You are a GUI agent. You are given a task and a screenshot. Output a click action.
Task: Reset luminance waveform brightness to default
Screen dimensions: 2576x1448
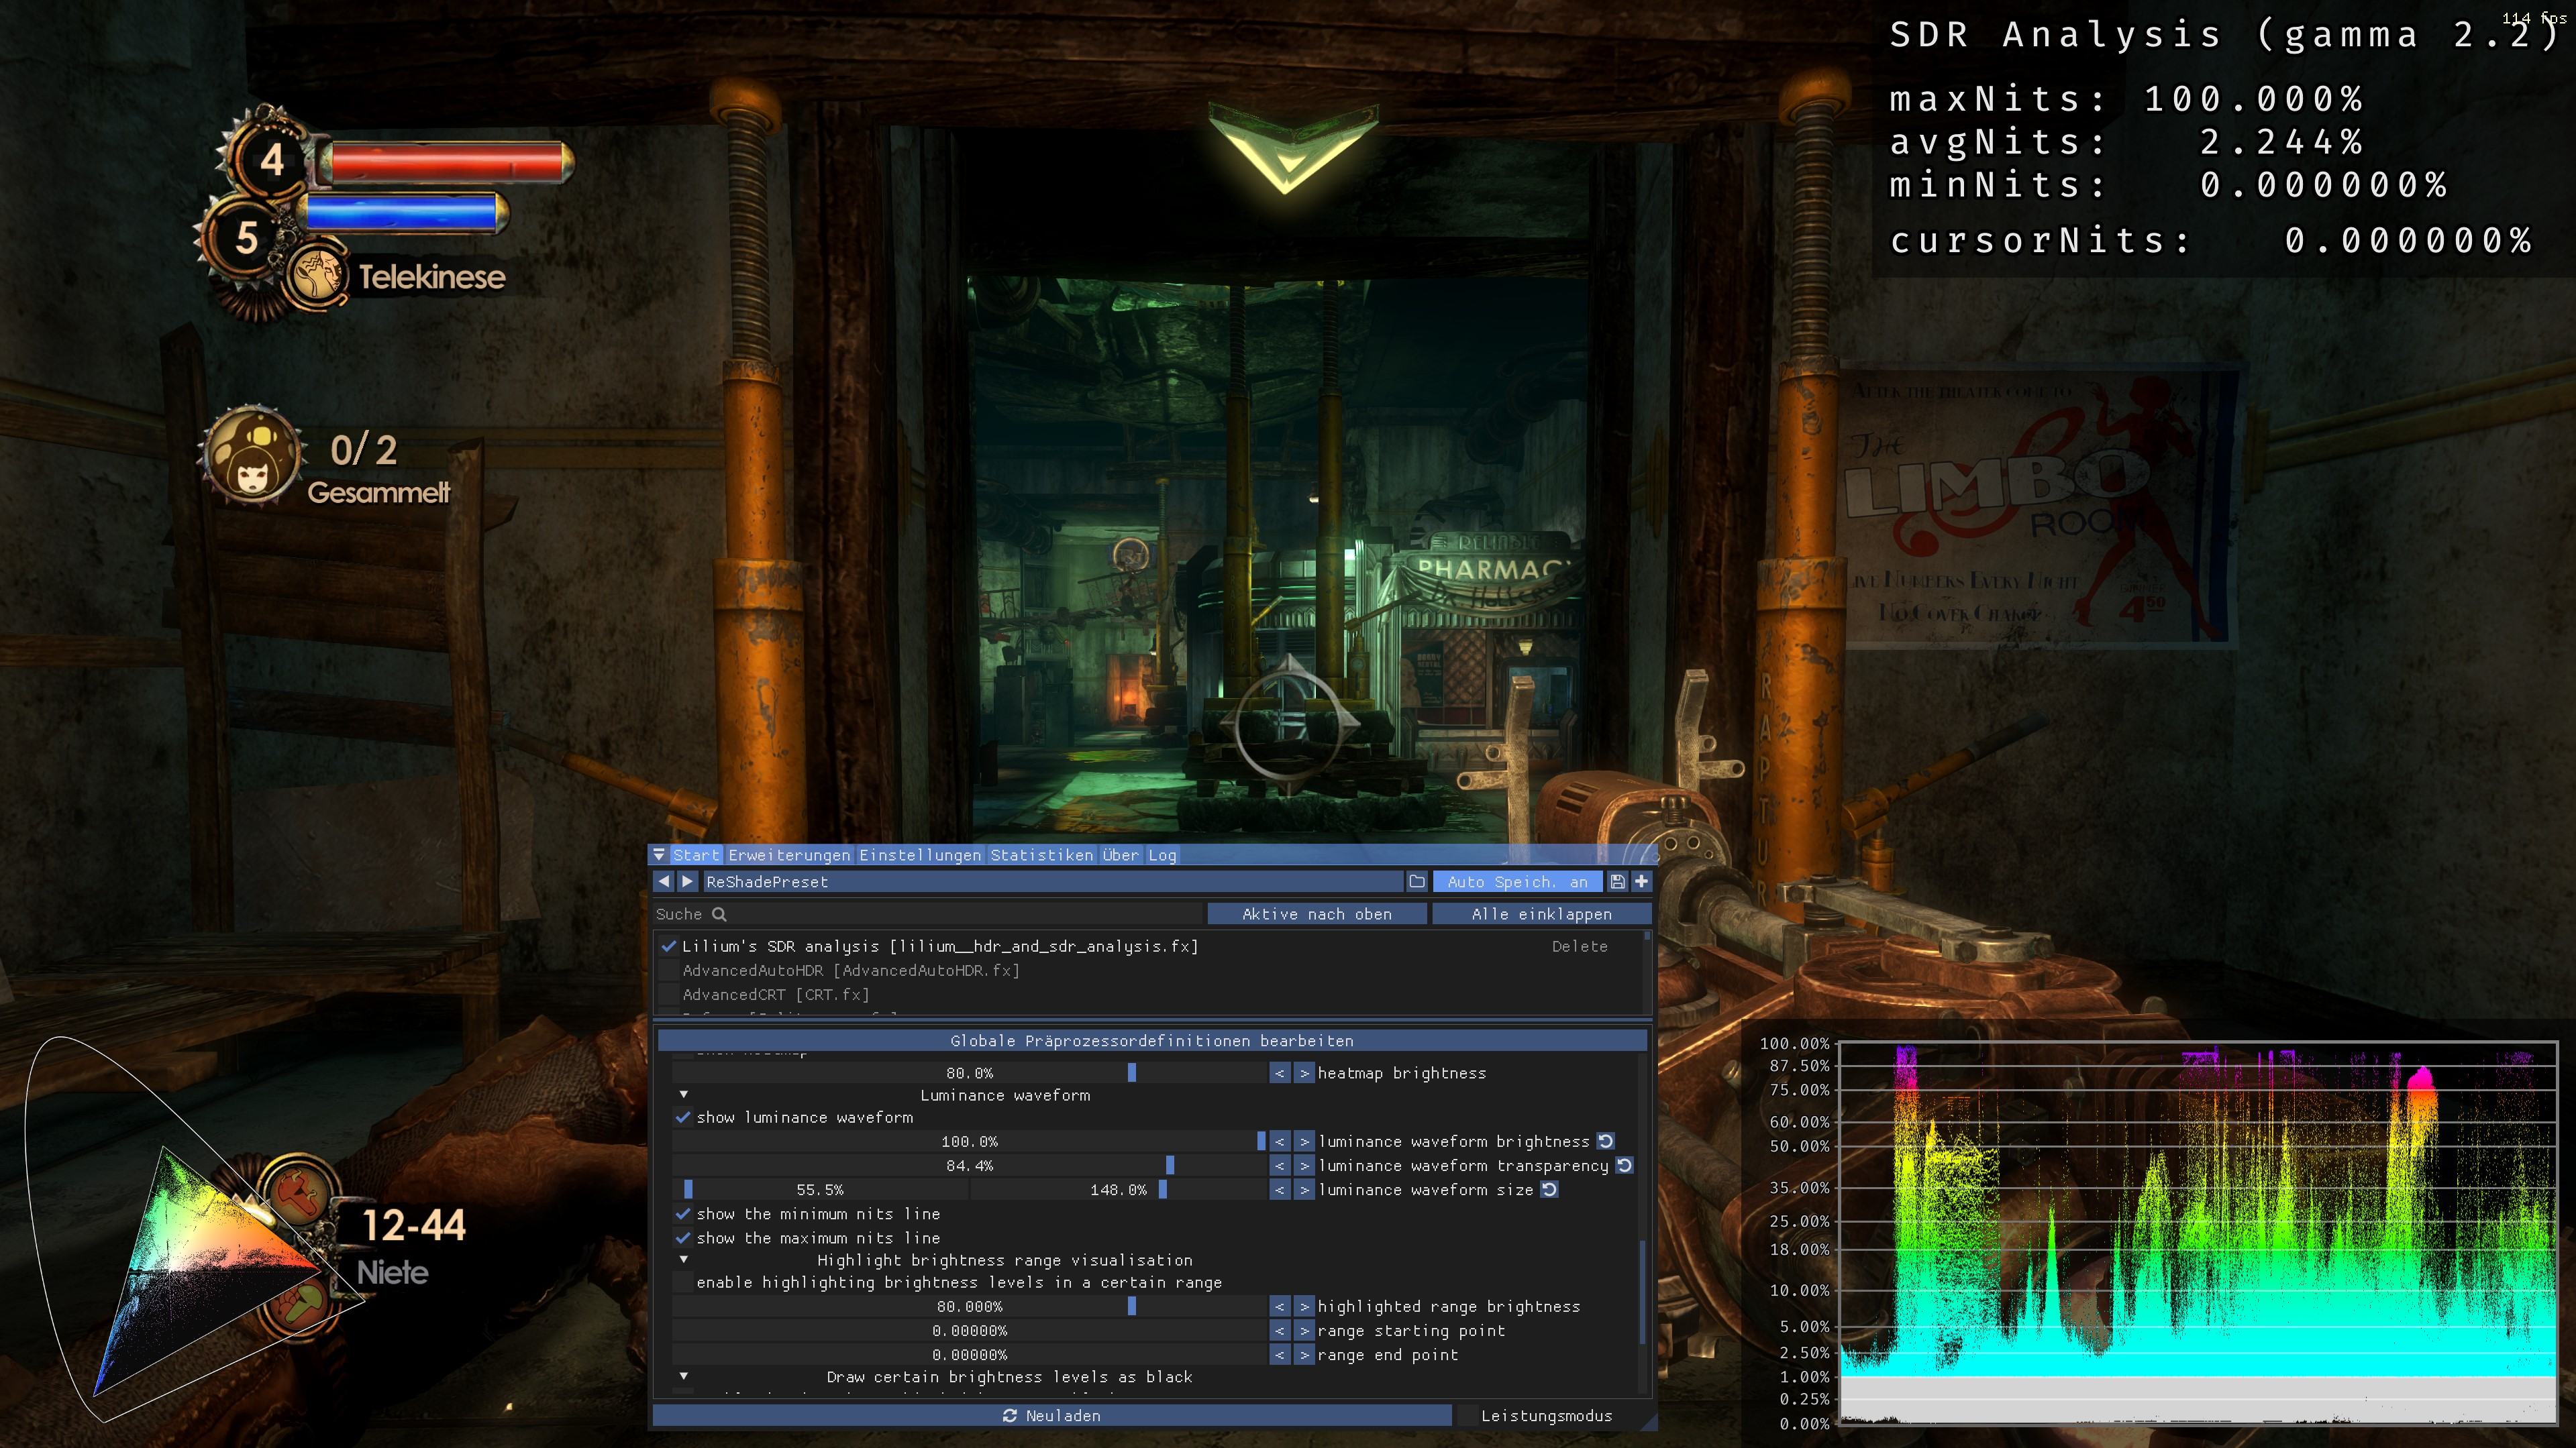coord(1605,1141)
